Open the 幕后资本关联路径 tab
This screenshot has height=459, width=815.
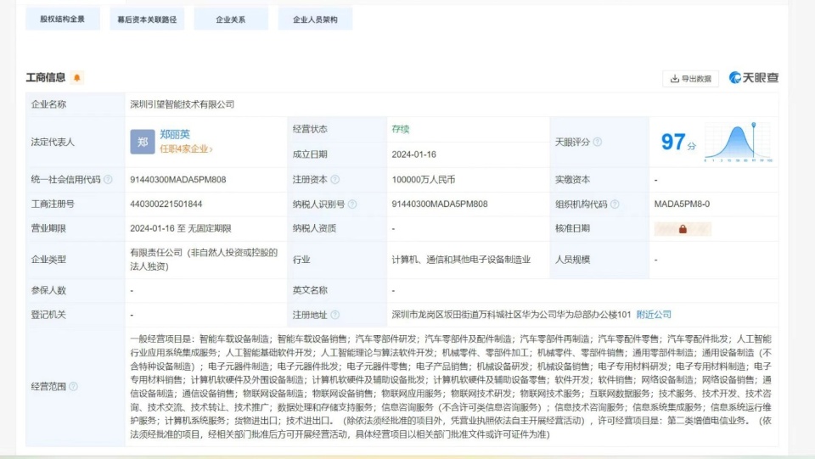click(147, 20)
